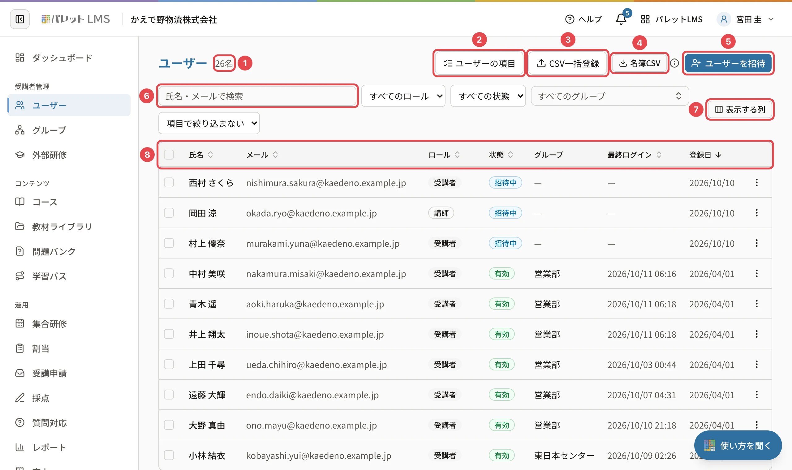Click the ユーザーを招待 button
Viewport: 792px width, 470px height.
point(728,63)
